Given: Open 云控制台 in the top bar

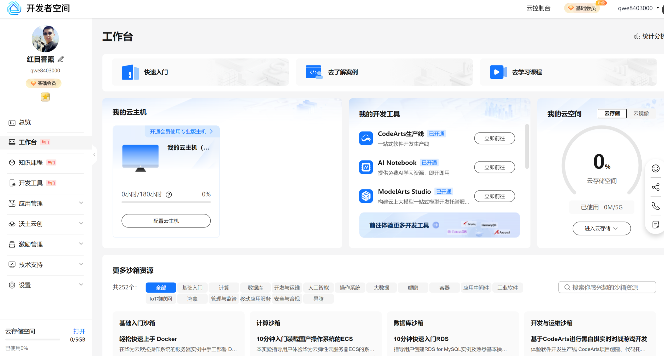Looking at the screenshot, I should [538, 8].
